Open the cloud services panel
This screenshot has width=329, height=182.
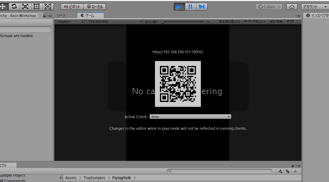pyautogui.click(x=292, y=7)
